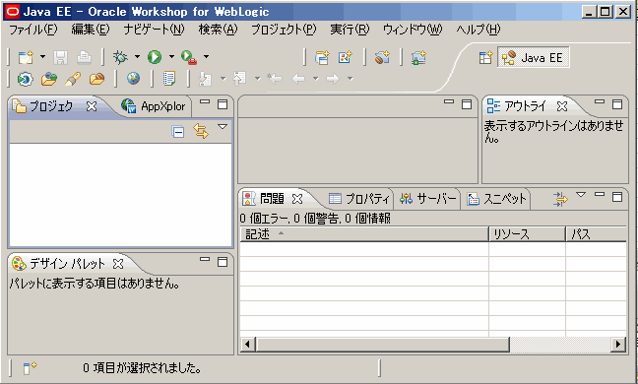
Task: Collapse All in project explorer
Action: (178, 132)
